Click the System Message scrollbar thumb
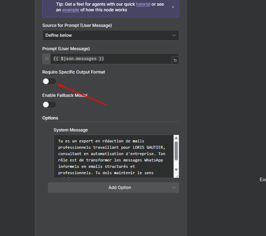 (x=176, y=151)
